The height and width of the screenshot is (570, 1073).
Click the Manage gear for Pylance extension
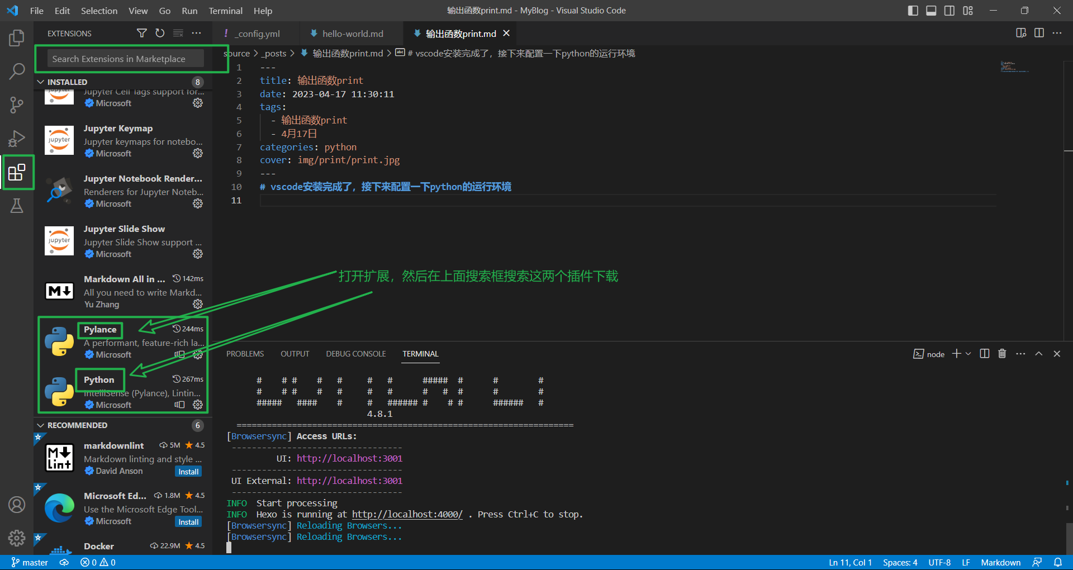pyautogui.click(x=198, y=354)
